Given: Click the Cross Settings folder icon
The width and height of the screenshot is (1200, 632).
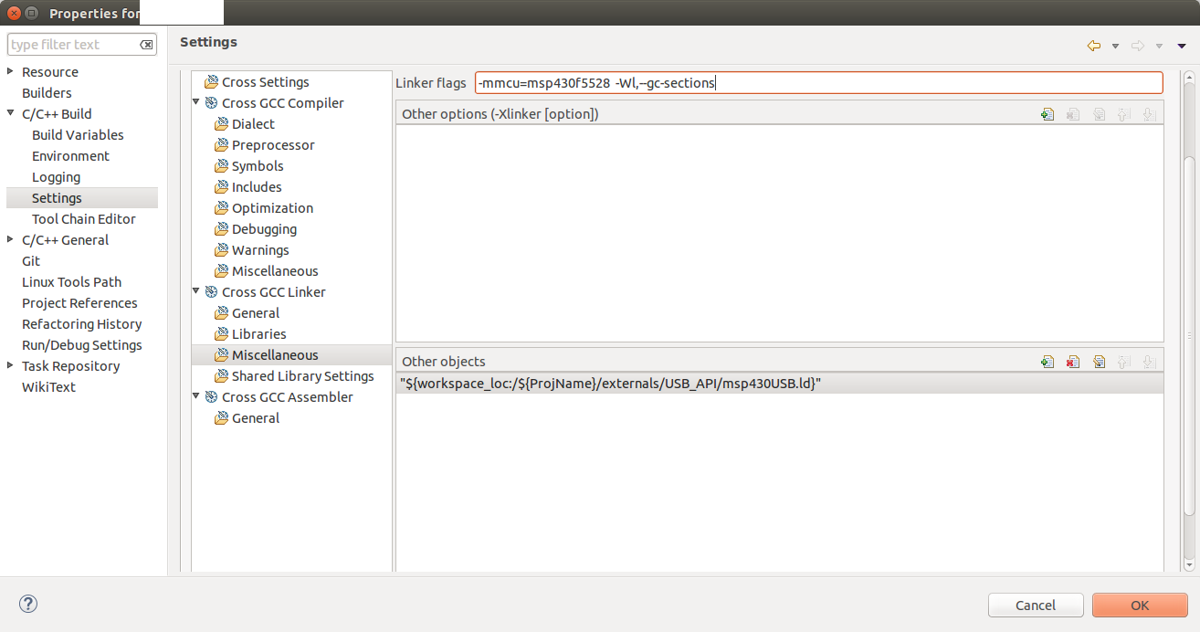Looking at the screenshot, I should coord(212,82).
